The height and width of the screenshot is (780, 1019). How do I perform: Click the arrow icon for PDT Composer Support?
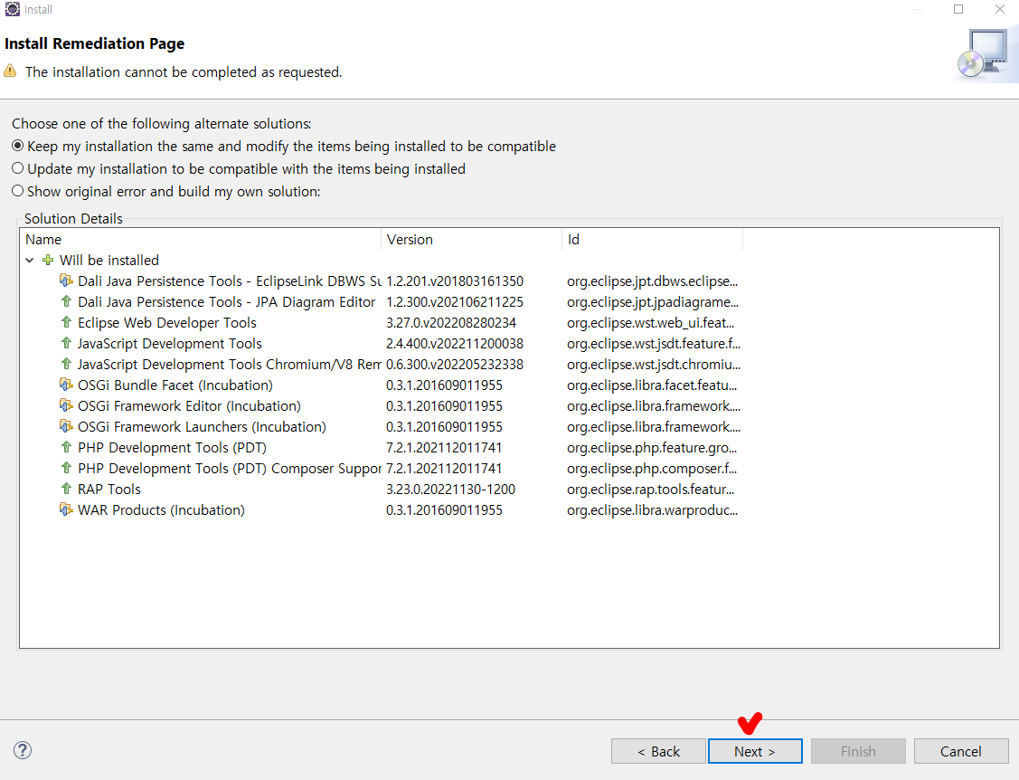tap(66, 468)
